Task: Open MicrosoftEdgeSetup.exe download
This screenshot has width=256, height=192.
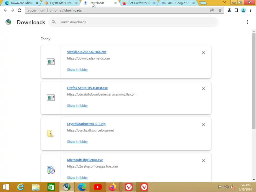Action: (x=85, y=160)
